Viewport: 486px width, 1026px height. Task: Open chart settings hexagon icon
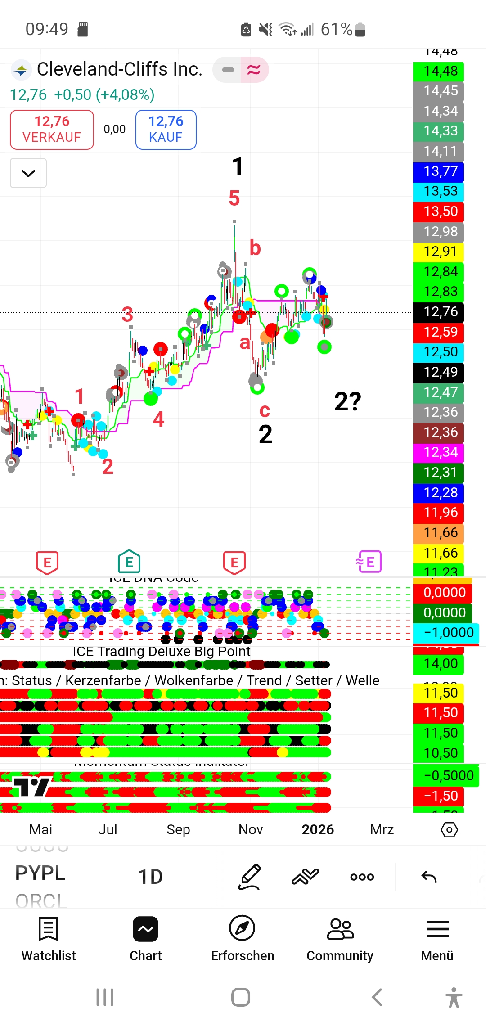[x=449, y=829]
